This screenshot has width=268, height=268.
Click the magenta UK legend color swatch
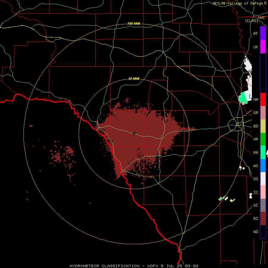[x=263, y=47]
